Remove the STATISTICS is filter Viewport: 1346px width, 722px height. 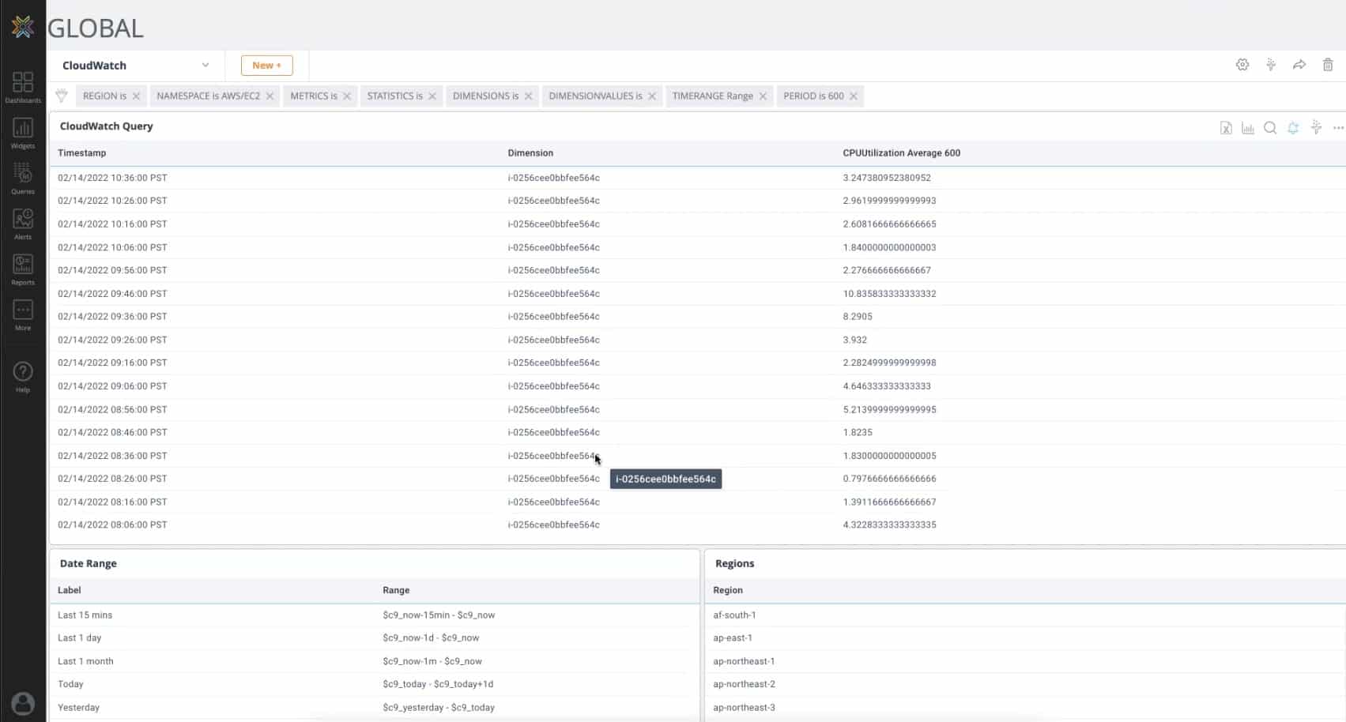[432, 96]
